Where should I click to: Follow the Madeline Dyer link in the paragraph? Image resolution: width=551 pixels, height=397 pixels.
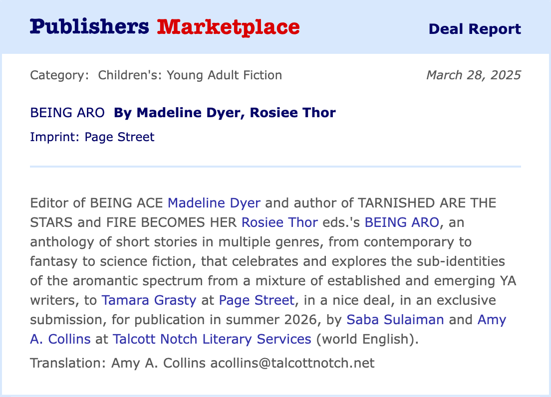pos(214,203)
